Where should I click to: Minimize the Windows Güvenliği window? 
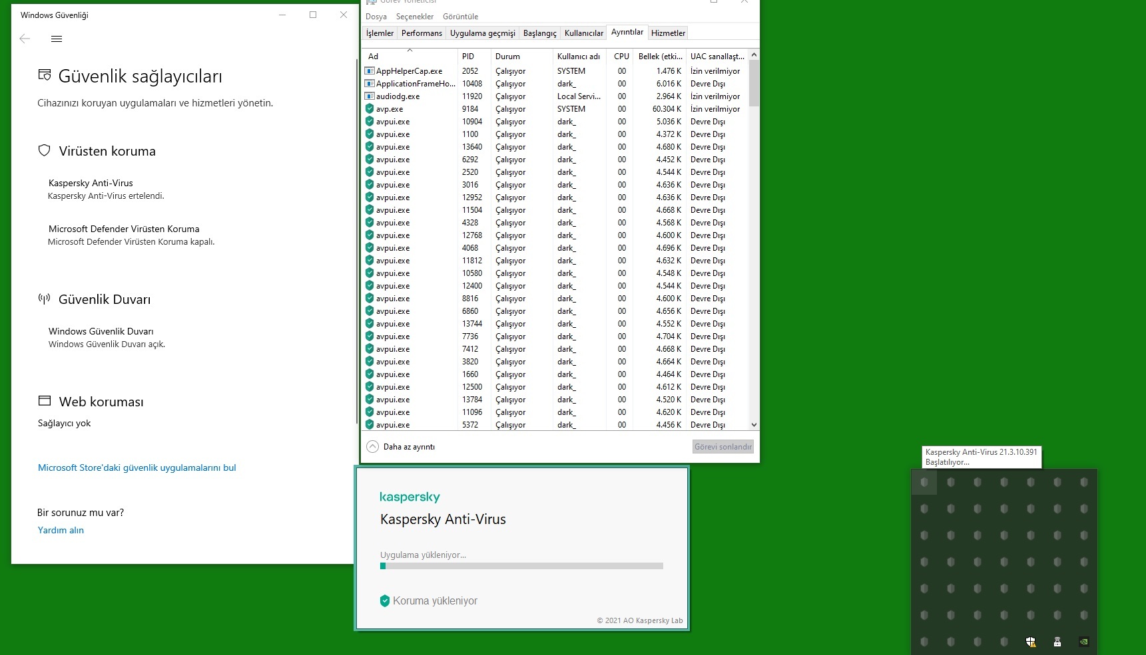[282, 15]
